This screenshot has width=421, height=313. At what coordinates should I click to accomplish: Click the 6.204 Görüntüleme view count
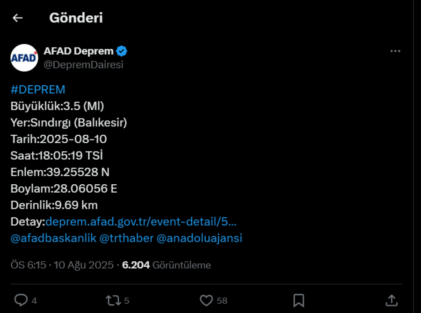(167, 265)
